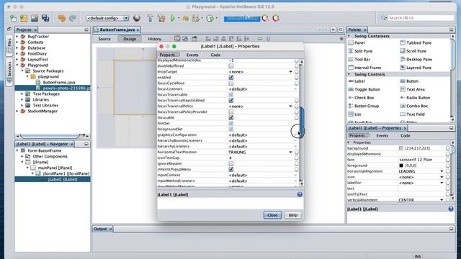Switch to the Source view tab

[x=104, y=39]
